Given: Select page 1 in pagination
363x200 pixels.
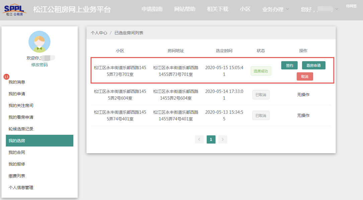Looking at the screenshot, I should pyautogui.click(x=211, y=139).
